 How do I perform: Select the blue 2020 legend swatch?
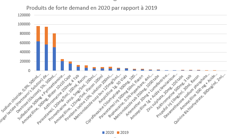(x=103, y=132)
